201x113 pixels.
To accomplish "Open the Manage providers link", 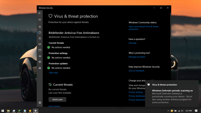I will [x=137, y=57].
